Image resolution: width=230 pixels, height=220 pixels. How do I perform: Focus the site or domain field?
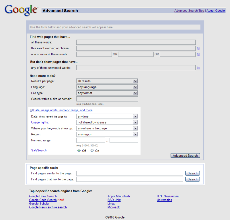[x=107, y=99]
